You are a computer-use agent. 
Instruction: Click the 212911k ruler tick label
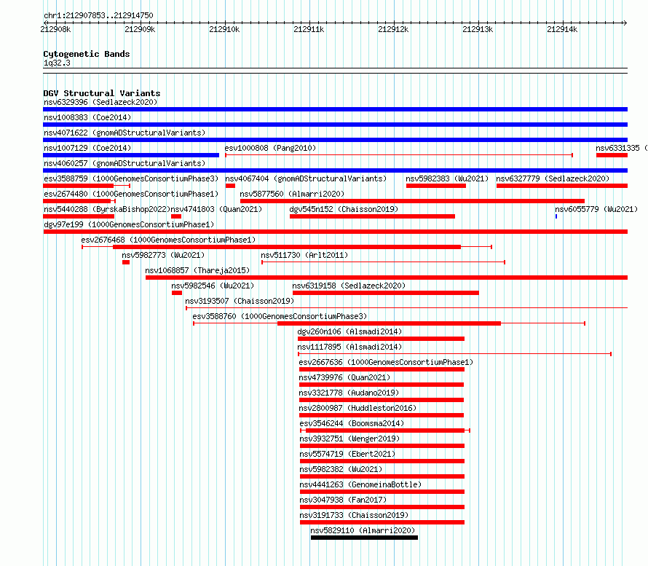(x=309, y=29)
